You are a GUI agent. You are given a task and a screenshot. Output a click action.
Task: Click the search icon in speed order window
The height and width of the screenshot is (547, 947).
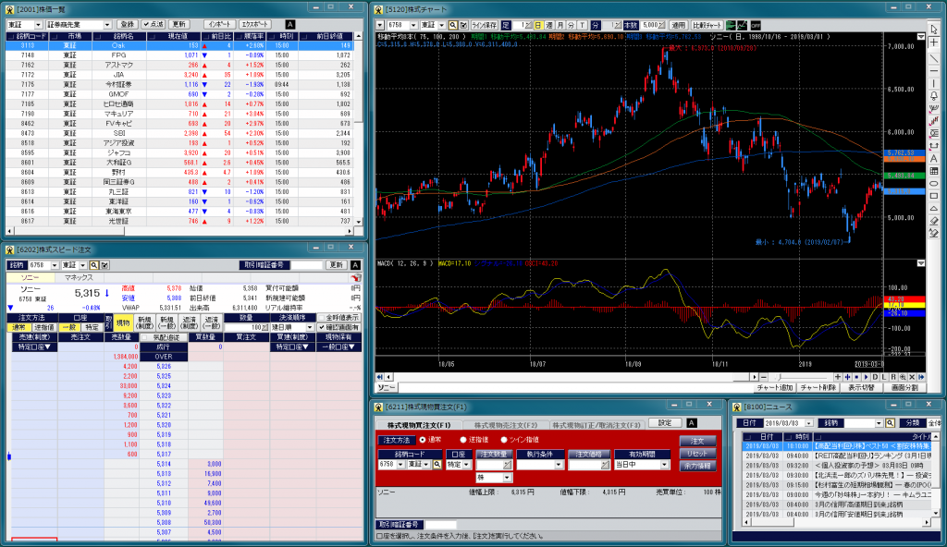click(x=93, y=265)
